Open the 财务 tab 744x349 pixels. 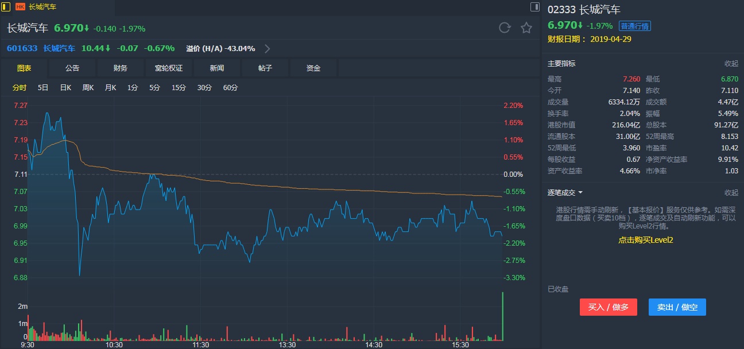pos(121,68)
